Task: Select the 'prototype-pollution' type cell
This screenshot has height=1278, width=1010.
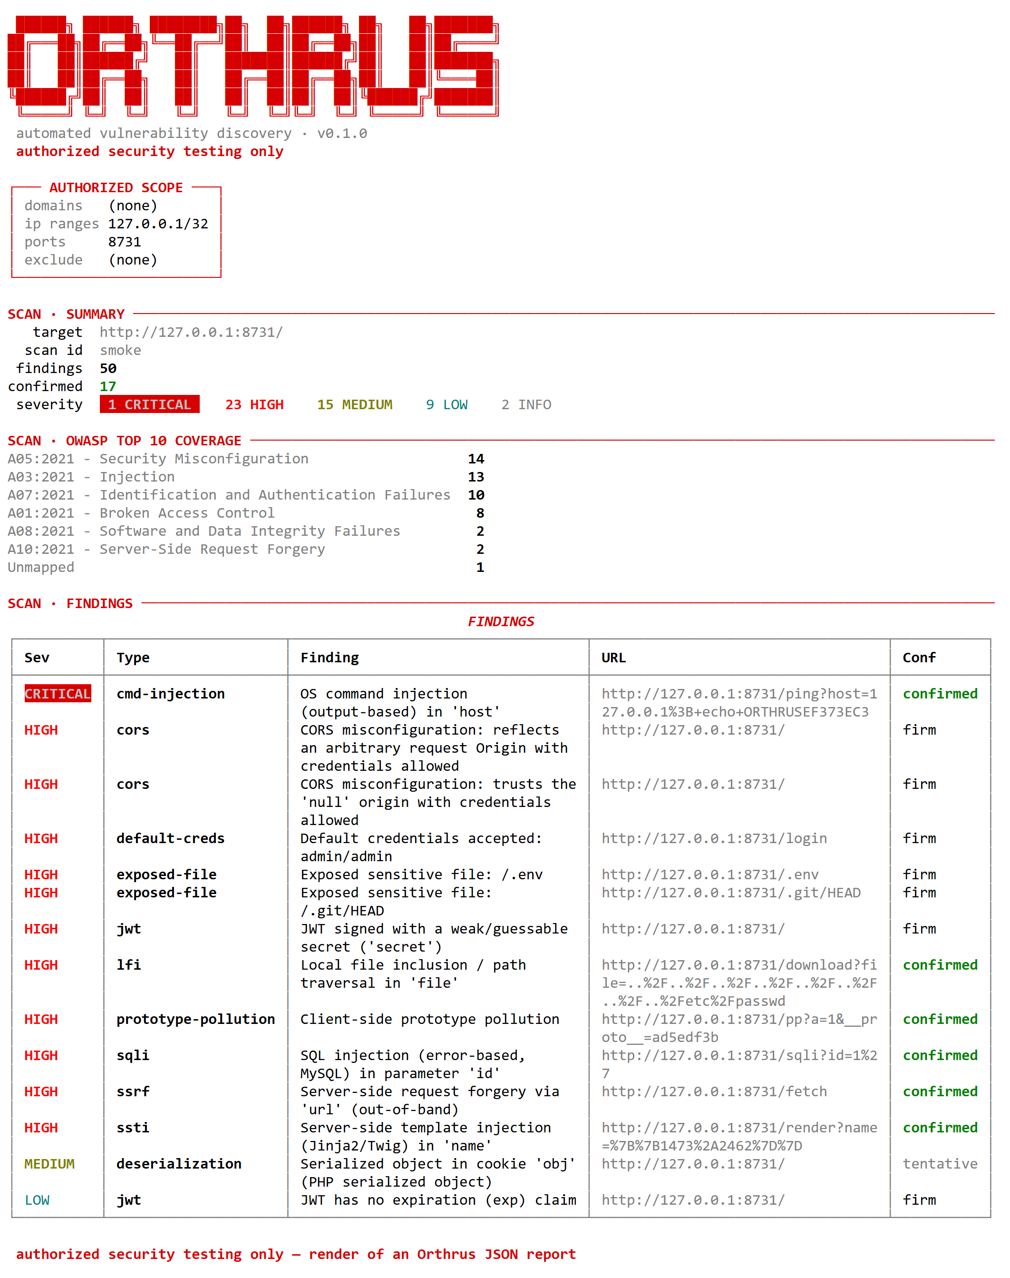Action: pos(196,1019)
